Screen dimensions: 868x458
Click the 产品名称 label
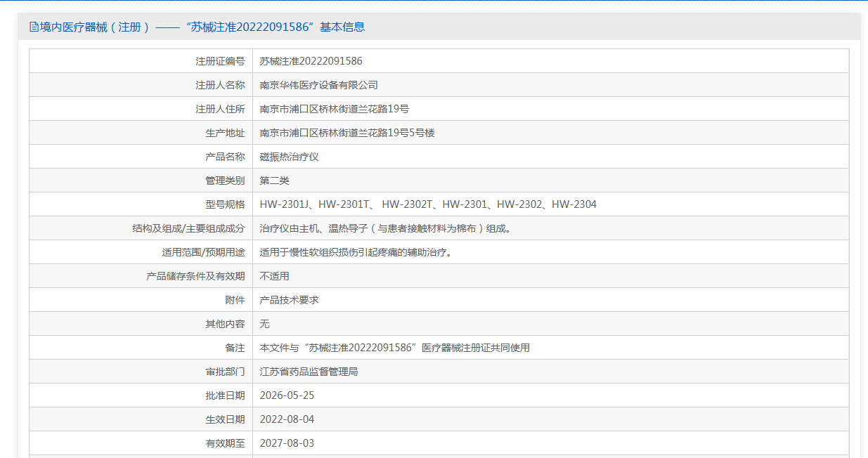[x=225, y=157]
